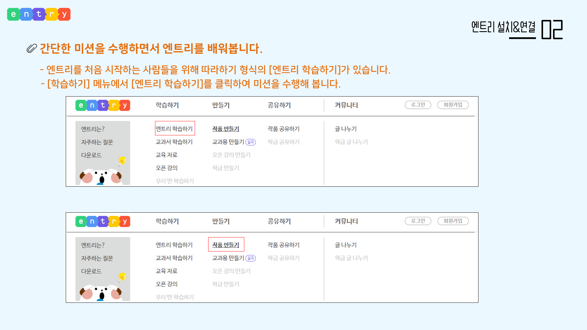Open 학습하기 menu in upper screenshot
The height and width of the screenshot is (330, 587).
click(167, 105)
